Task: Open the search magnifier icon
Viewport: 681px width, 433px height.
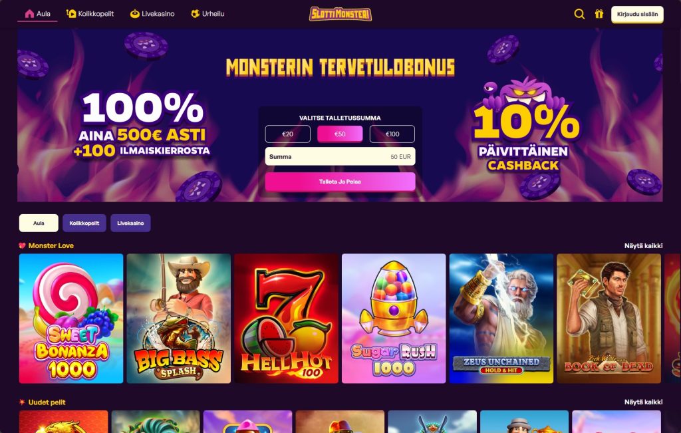Action: (579, 14)
